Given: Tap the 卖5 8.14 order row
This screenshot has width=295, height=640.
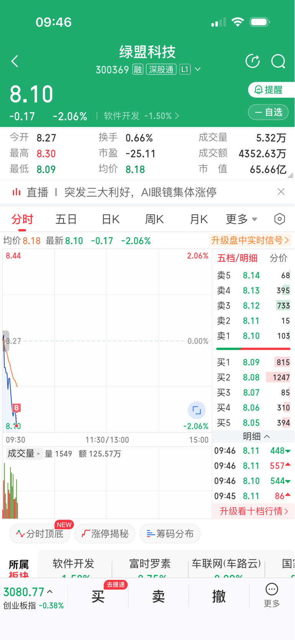Looking at the screenshot, I should (253, 276).
